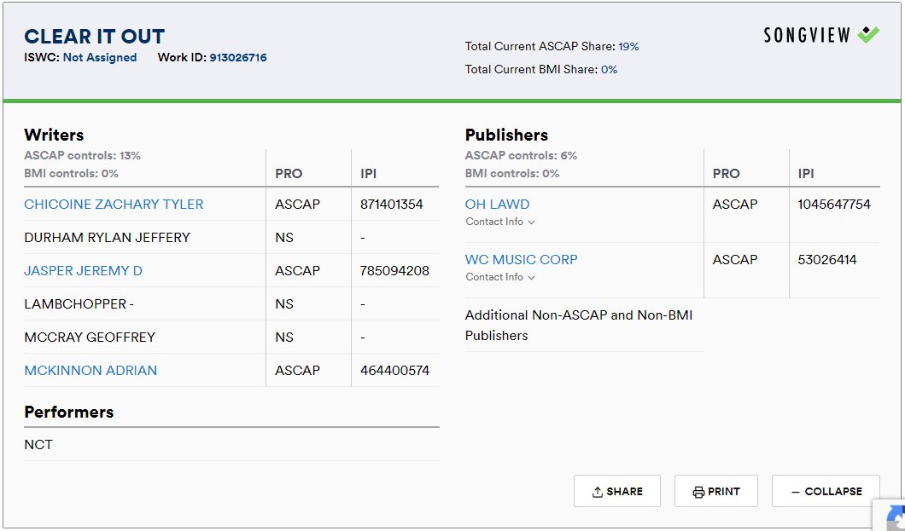Select the CLEAR IT OUT title
905x531 pixels.
point(95,37)
